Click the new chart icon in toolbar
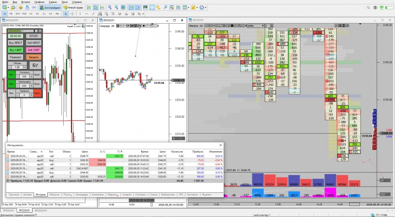395x217 pixels. [4, 7]
